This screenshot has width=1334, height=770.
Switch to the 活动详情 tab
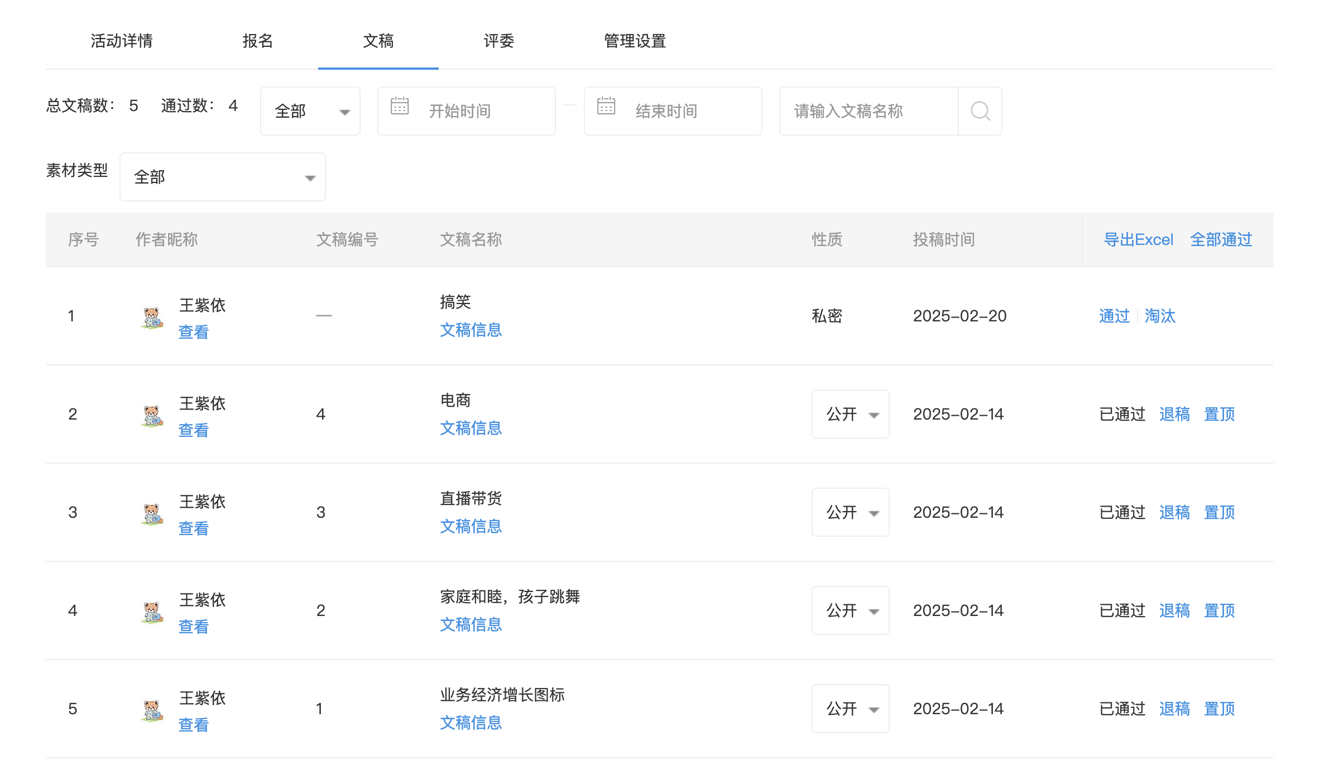click(122, 41)
